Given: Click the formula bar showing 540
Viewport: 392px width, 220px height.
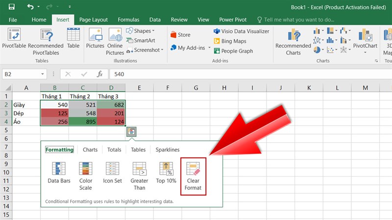Looking at the screenshot, I should pyautogui.click(x=251, y=74).
